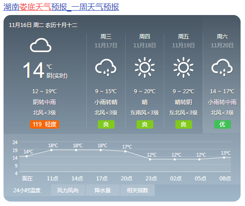Click the chart point at 08点 (13℃)
The image size is (245, 206).
tap(224, 157)
